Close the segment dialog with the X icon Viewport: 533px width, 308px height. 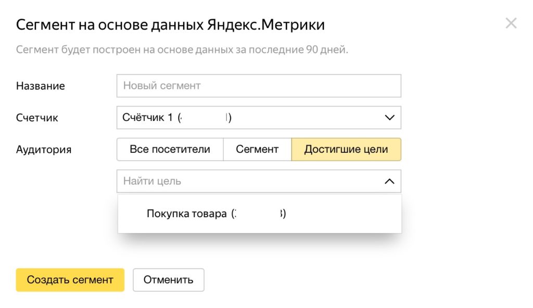pyautogui.click(x=511, y=23)
